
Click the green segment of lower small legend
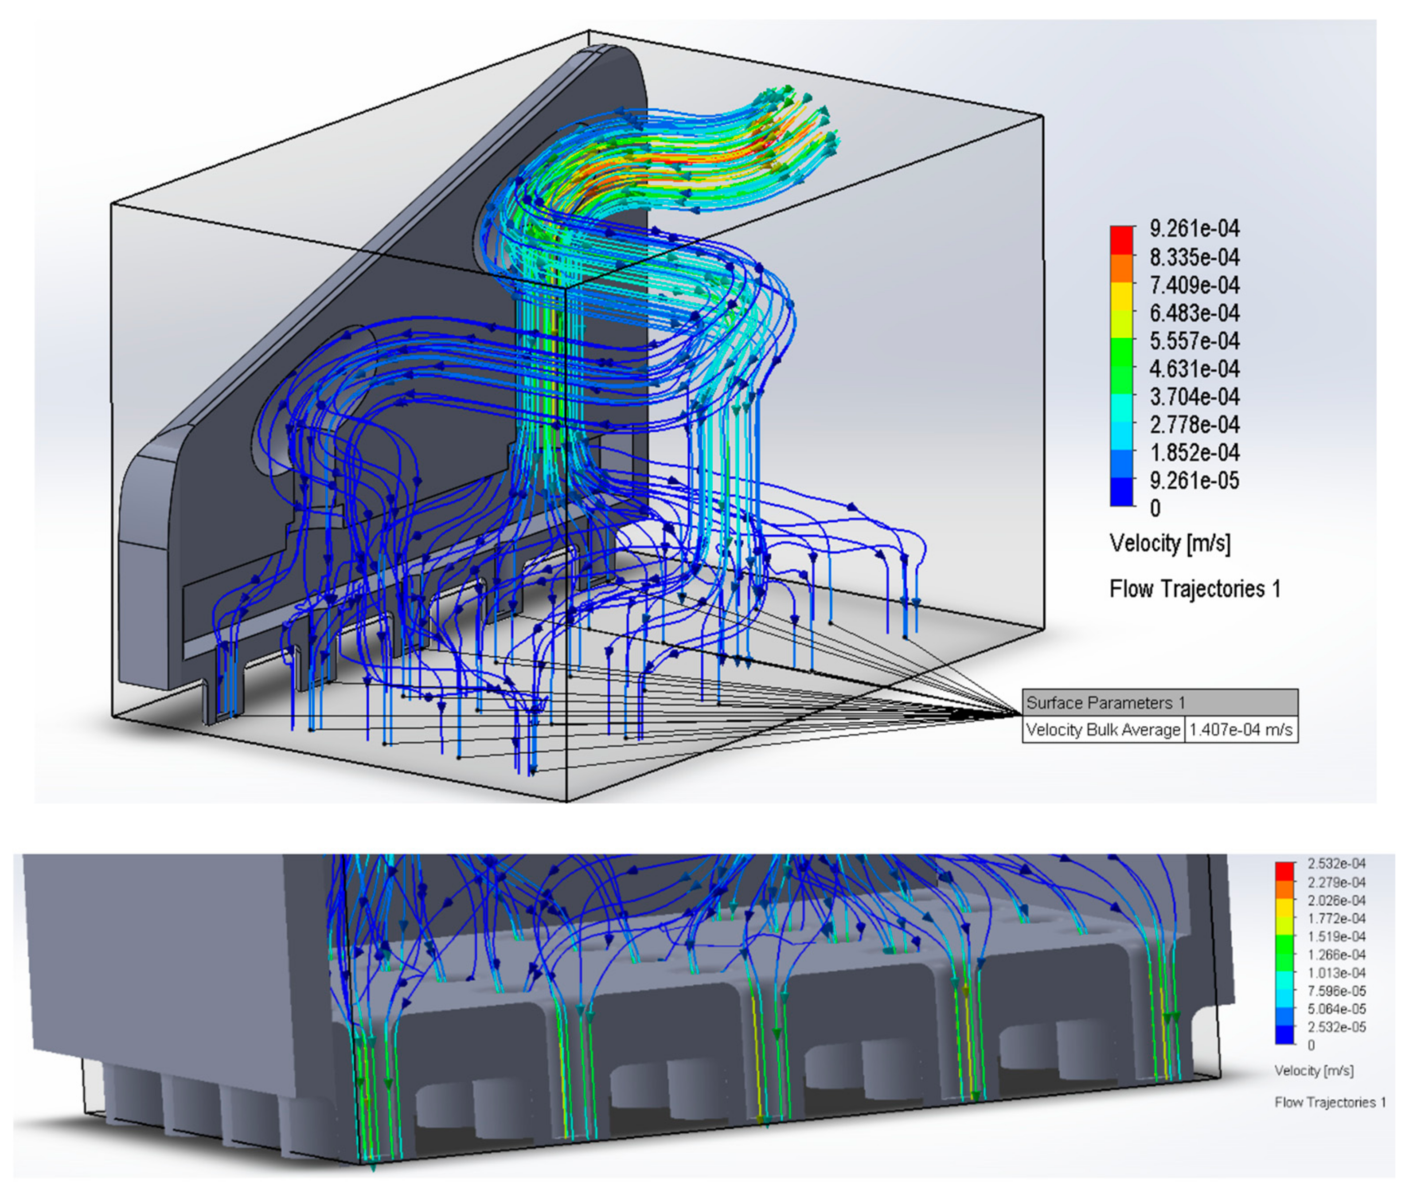(x=1285, y=944)
